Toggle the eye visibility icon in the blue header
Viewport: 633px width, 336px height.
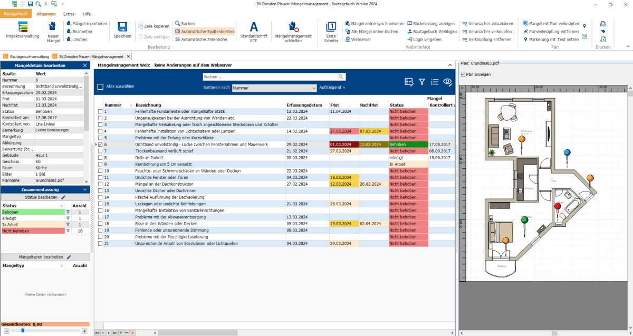point(448,82)
